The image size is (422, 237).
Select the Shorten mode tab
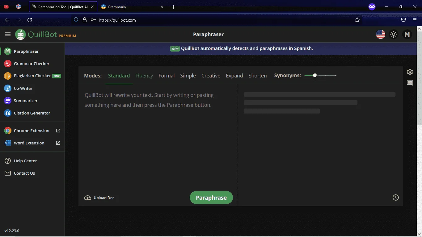(258, 76)
